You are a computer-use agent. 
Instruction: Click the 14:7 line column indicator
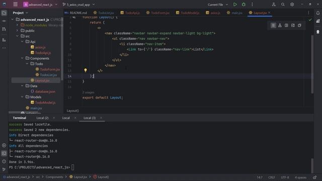point(260,177)
